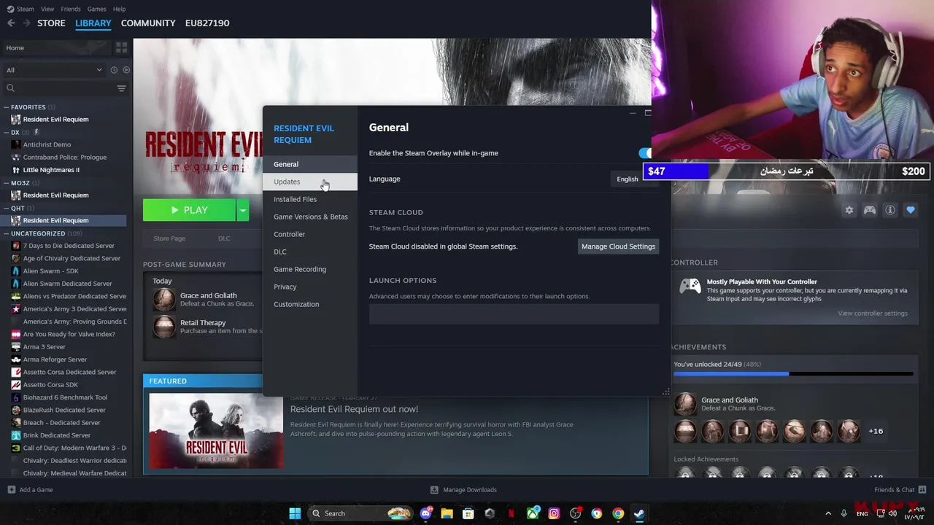Open File Explorer from the taskbar
The image size is (934, 525).
447,513
